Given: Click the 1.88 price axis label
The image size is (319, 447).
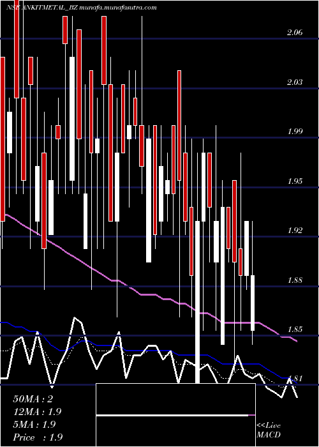Looking at the screenshot, I should (295, 280).
